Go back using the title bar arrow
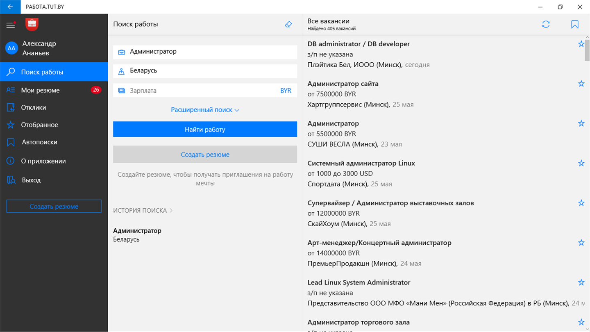The height and width of the screenshot is (332, 590). pos(11,7)
